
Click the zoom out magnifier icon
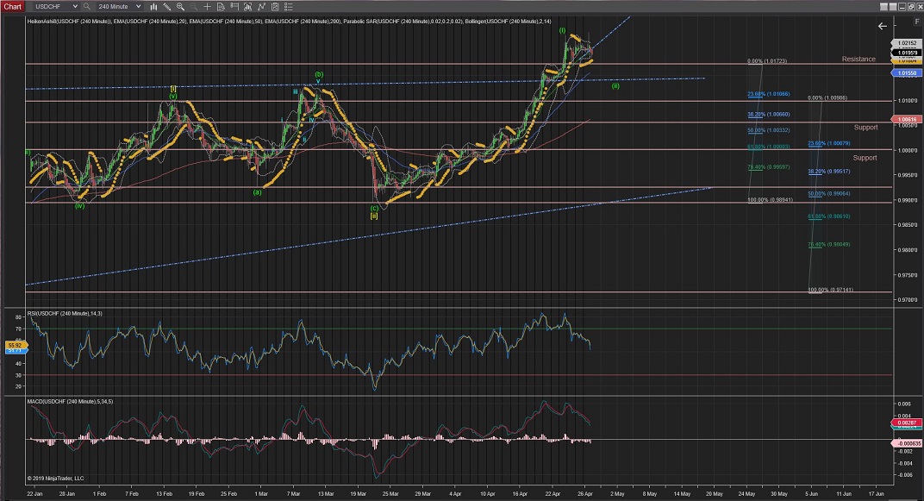[193, 7]
